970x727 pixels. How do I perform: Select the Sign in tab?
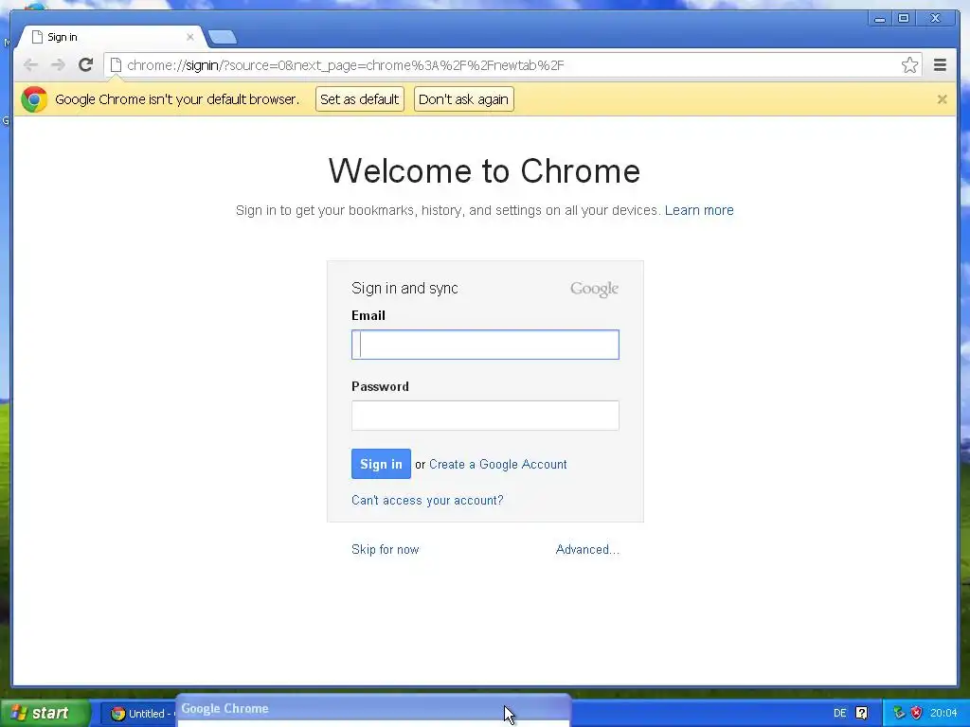112,37
